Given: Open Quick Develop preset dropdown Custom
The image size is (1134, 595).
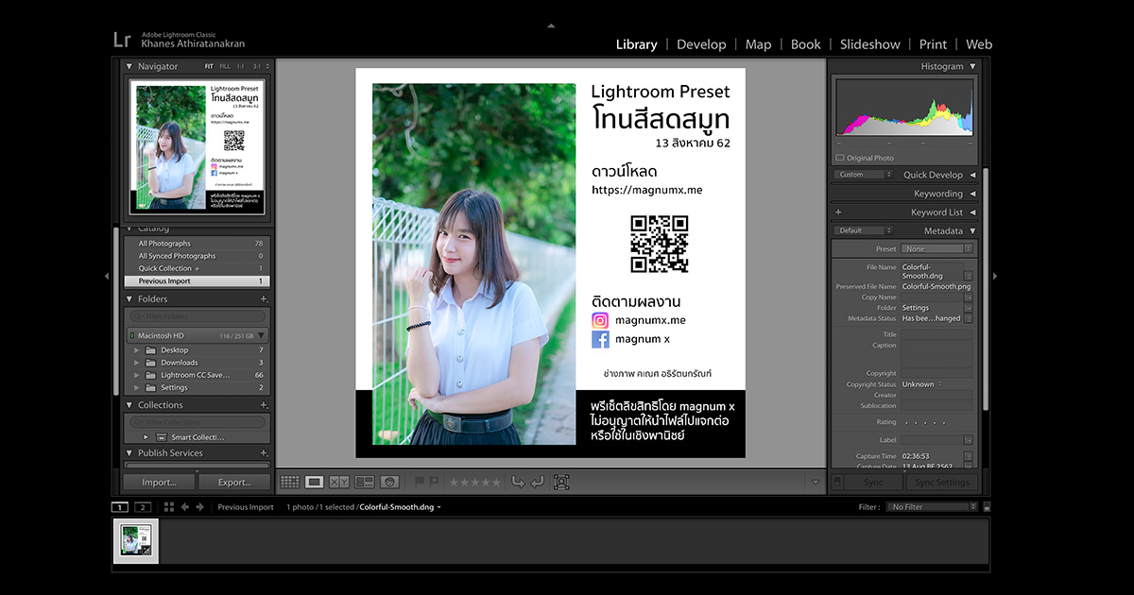Looking at the screenshot, I should coord(864,175).
